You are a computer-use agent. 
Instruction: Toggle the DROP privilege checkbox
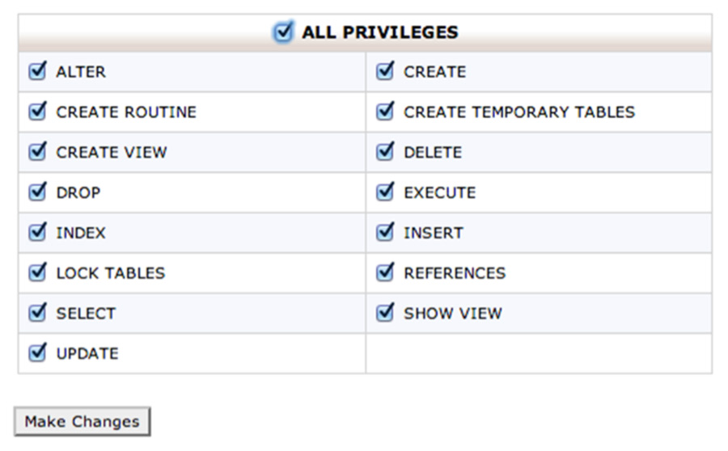(37, 192)
